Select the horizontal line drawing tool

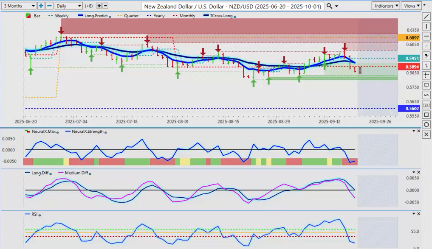click(426, 36)
